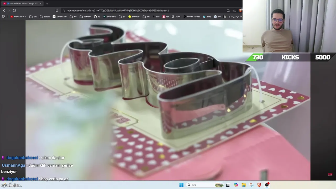Open the mj GitHub bookmark
This screenshot has height=189, width=336.
tap(97, 17)
